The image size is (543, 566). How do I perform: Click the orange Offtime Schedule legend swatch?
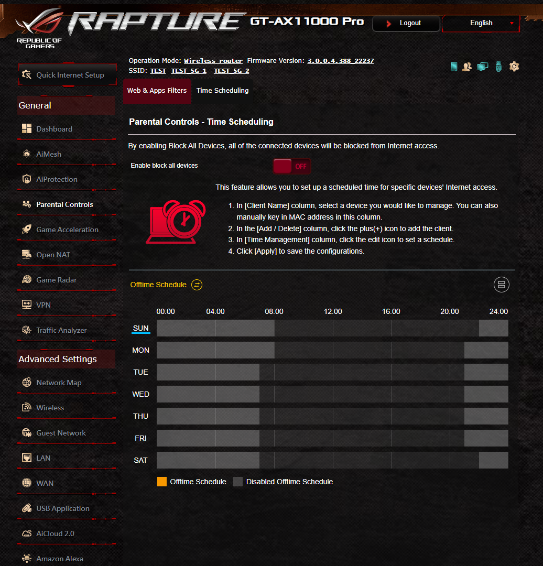pyautogui.click(x=162, y=482)
